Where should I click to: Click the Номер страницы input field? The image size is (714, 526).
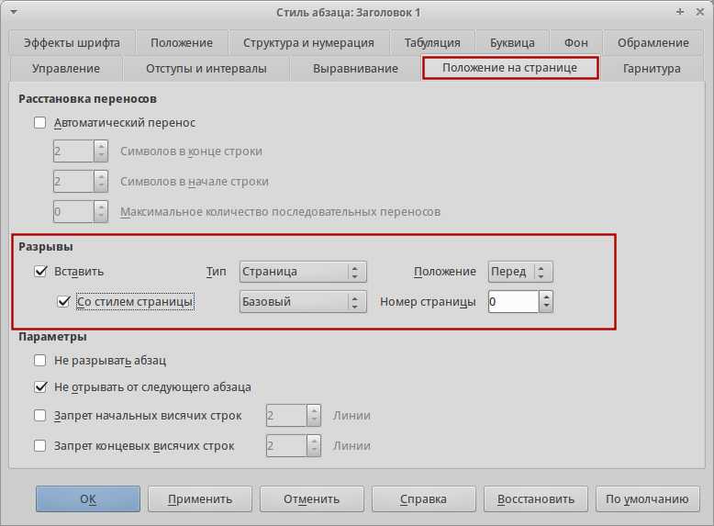tap(513, 302)
